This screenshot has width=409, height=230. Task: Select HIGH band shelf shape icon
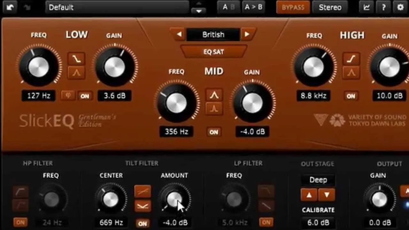[x=351, y=59]
